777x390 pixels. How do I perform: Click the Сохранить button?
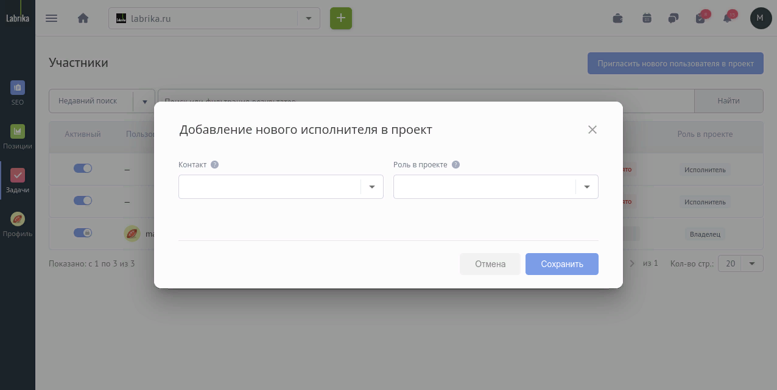[562, 264]
